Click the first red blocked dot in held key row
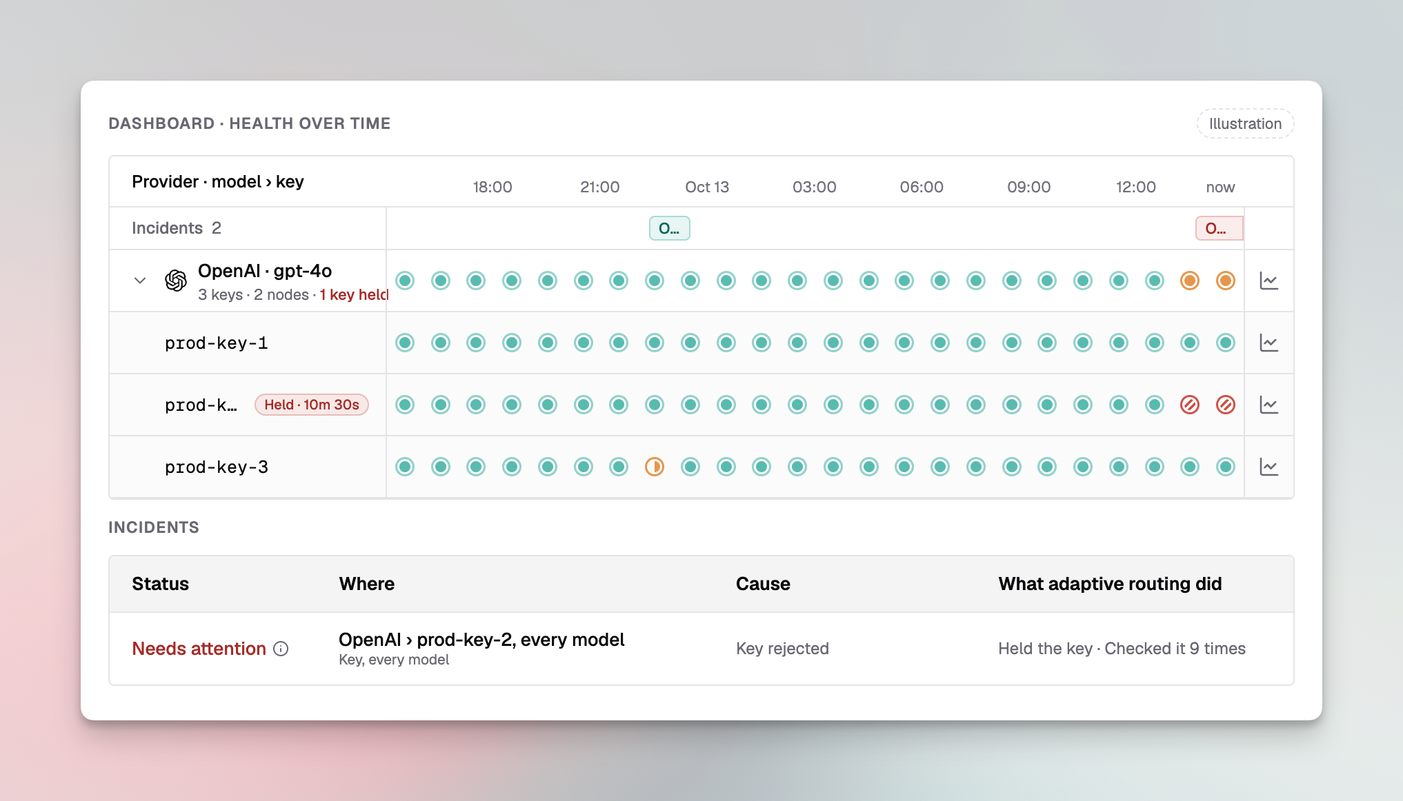 coord(1190,405)
